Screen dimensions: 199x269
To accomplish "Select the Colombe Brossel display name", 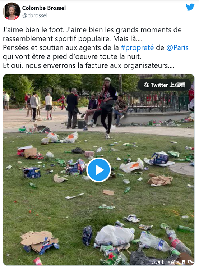I will [44, 8].
